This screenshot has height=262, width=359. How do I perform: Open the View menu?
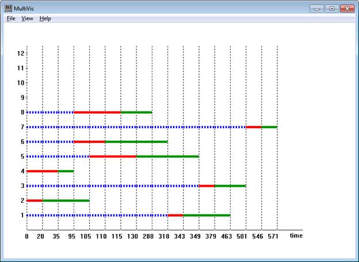(27, 18)
